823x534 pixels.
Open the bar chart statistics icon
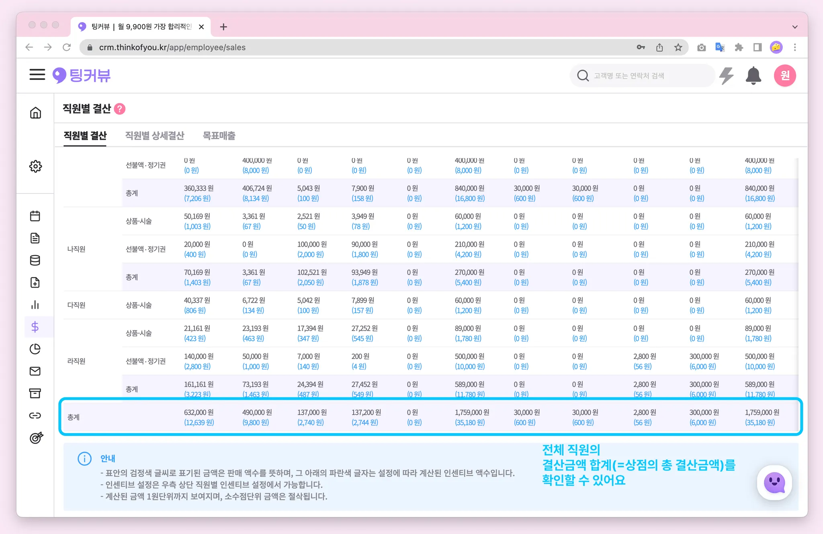(x=35, y=305)
